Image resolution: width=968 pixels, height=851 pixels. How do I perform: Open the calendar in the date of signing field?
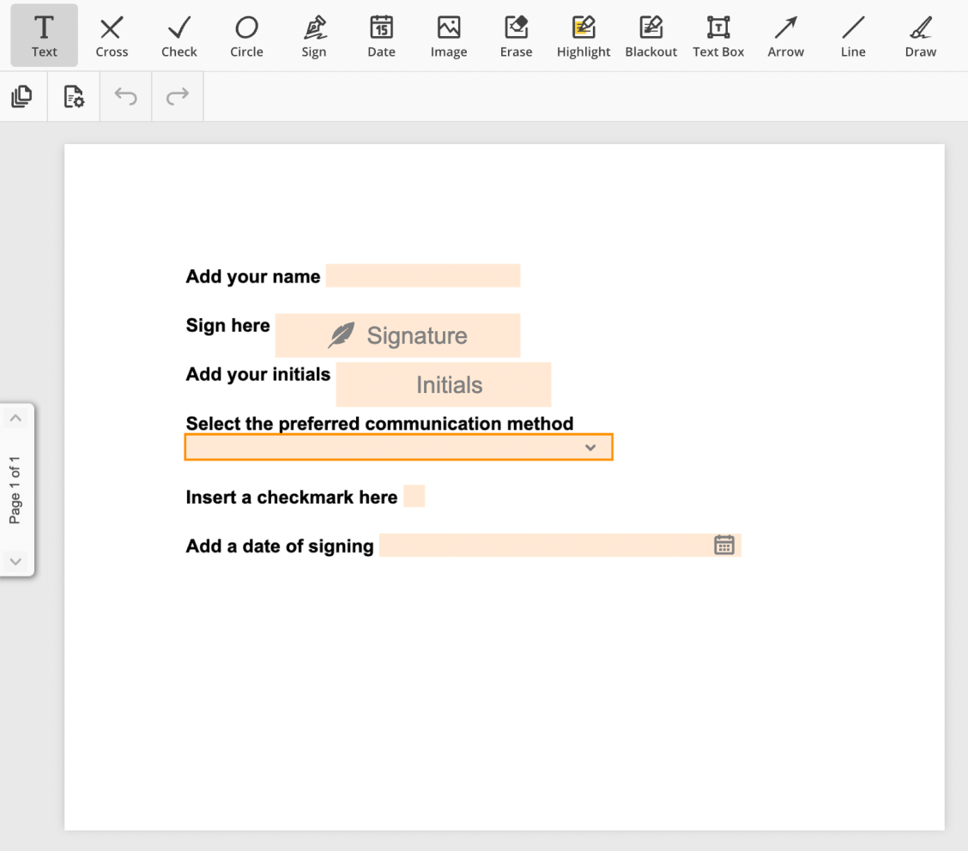(723, 545)
